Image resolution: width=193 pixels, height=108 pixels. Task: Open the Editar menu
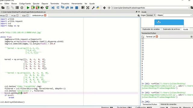pyautogui.click(x=7, y=4)
